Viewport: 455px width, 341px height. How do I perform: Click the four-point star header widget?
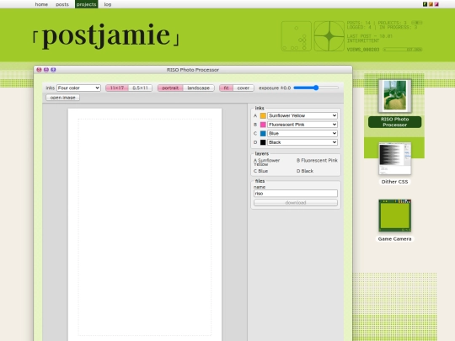(329, 36)
